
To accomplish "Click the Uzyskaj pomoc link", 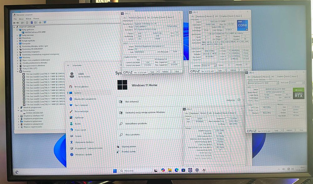I will (129, 146).
